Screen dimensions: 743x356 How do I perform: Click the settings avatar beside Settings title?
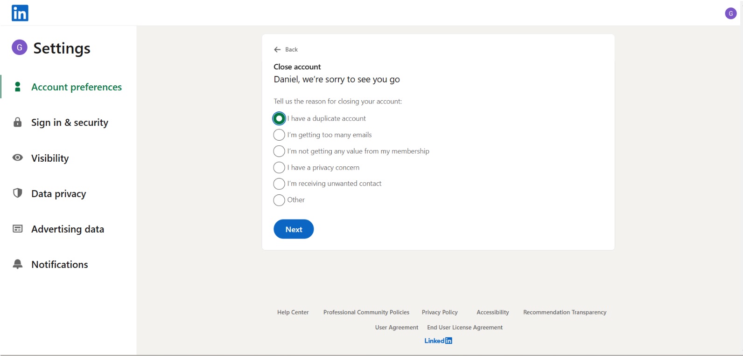click(20, 48)
